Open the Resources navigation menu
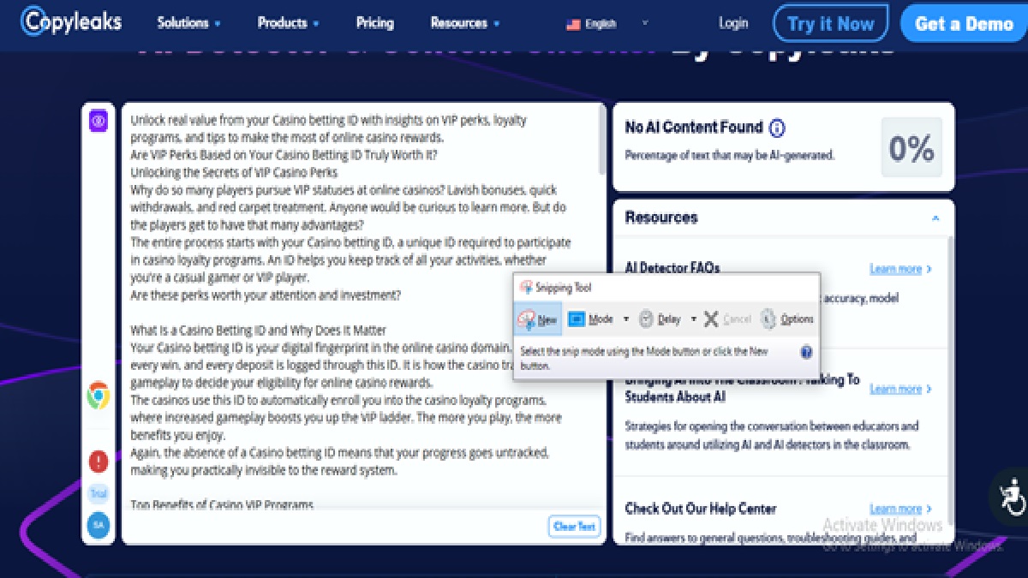1028x578 pixels. click(465, 23)
